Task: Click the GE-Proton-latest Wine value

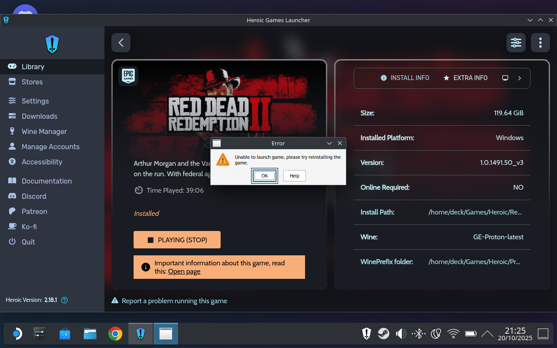Action: (498, 237)
